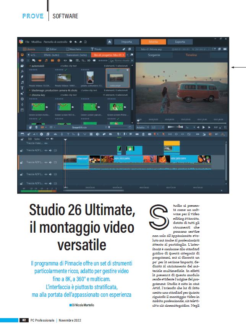Switch to the Sorgente preview tab
This screenshot has height=333, width=246.
[154, 55]
